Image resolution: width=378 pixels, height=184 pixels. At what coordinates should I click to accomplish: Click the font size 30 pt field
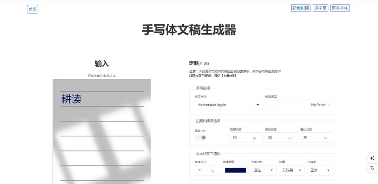(x=207, y=170)
